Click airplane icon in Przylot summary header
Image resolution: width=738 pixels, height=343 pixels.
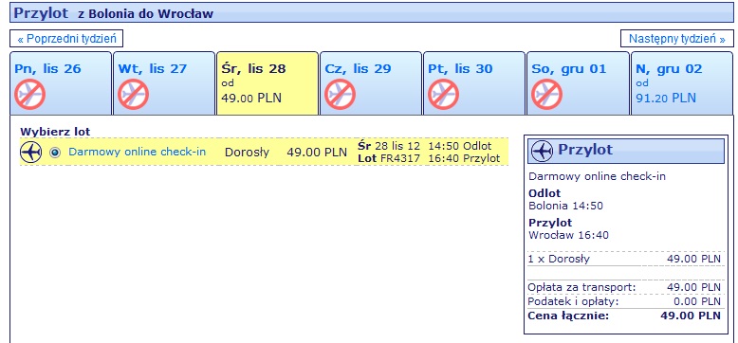click(542, 152)
